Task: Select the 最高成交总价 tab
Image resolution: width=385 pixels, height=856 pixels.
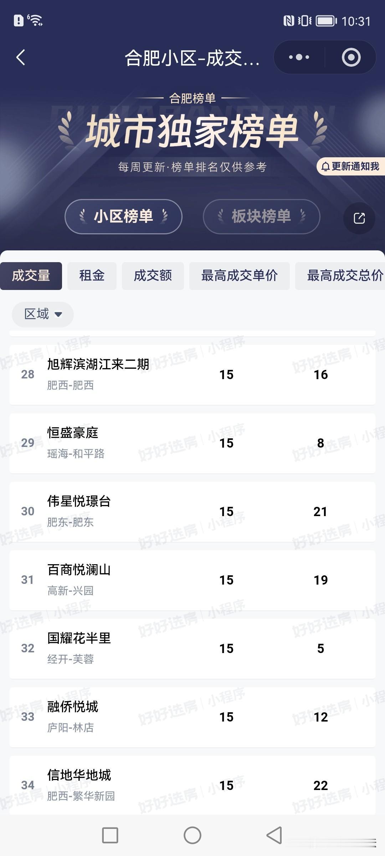Action: pos(340,276)
